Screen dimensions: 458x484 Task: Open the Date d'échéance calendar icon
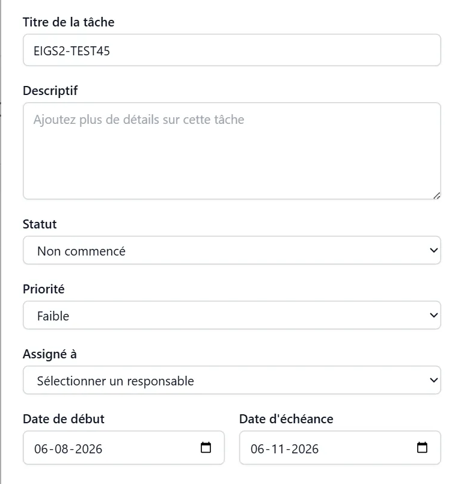click(422, 447)
